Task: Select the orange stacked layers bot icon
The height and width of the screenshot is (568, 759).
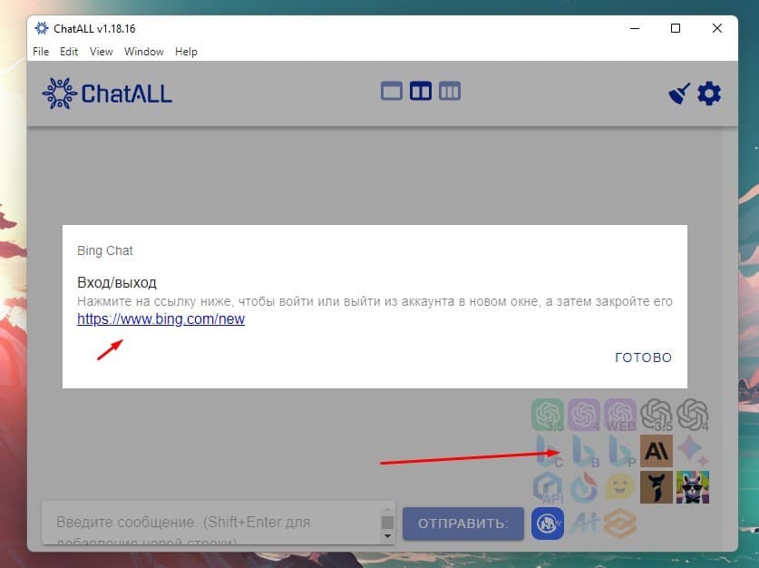Action: 620,524
